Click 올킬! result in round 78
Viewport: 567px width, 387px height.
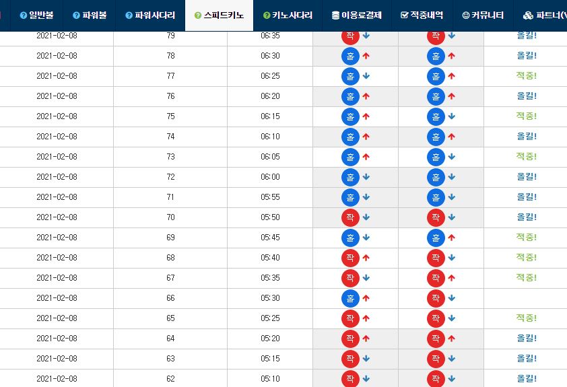point(526,56)
